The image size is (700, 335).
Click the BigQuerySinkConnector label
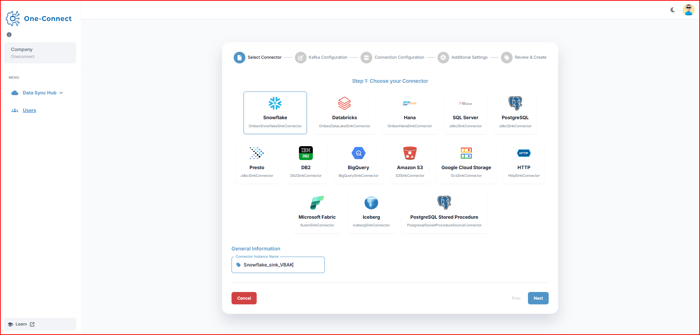[x=358, y=176]
